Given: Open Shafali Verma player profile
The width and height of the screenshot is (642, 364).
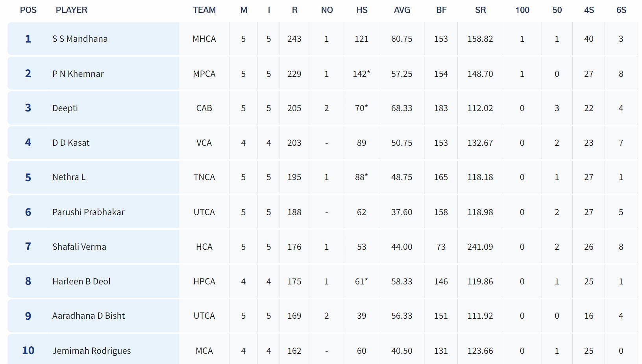Looking at the screenshot, I should click(x=79, y=247).
